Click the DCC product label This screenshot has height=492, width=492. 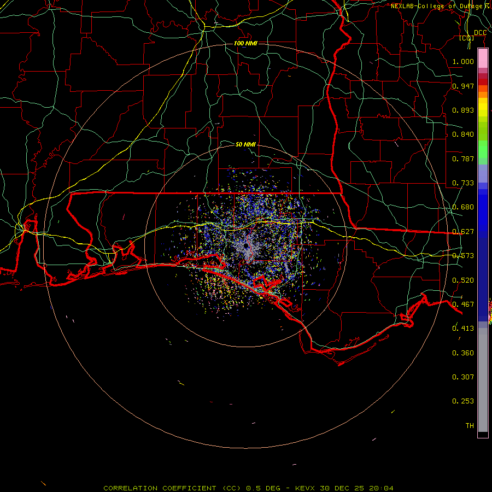[x=480, y=33]
